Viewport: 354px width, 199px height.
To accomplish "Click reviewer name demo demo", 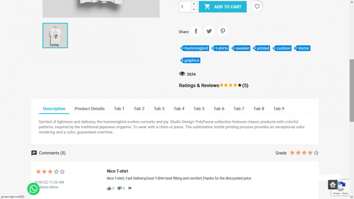I will (49, 187).
